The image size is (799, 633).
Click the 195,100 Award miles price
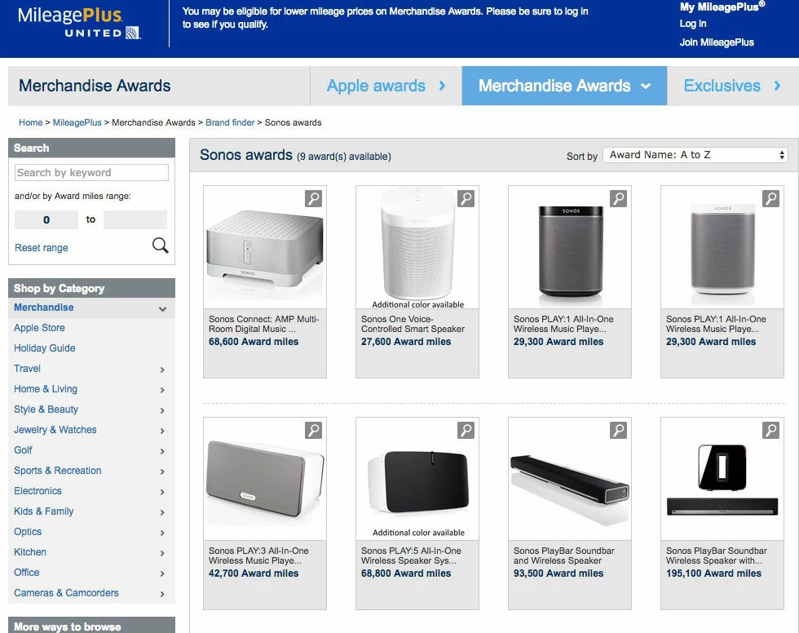(x=713, y=573)
